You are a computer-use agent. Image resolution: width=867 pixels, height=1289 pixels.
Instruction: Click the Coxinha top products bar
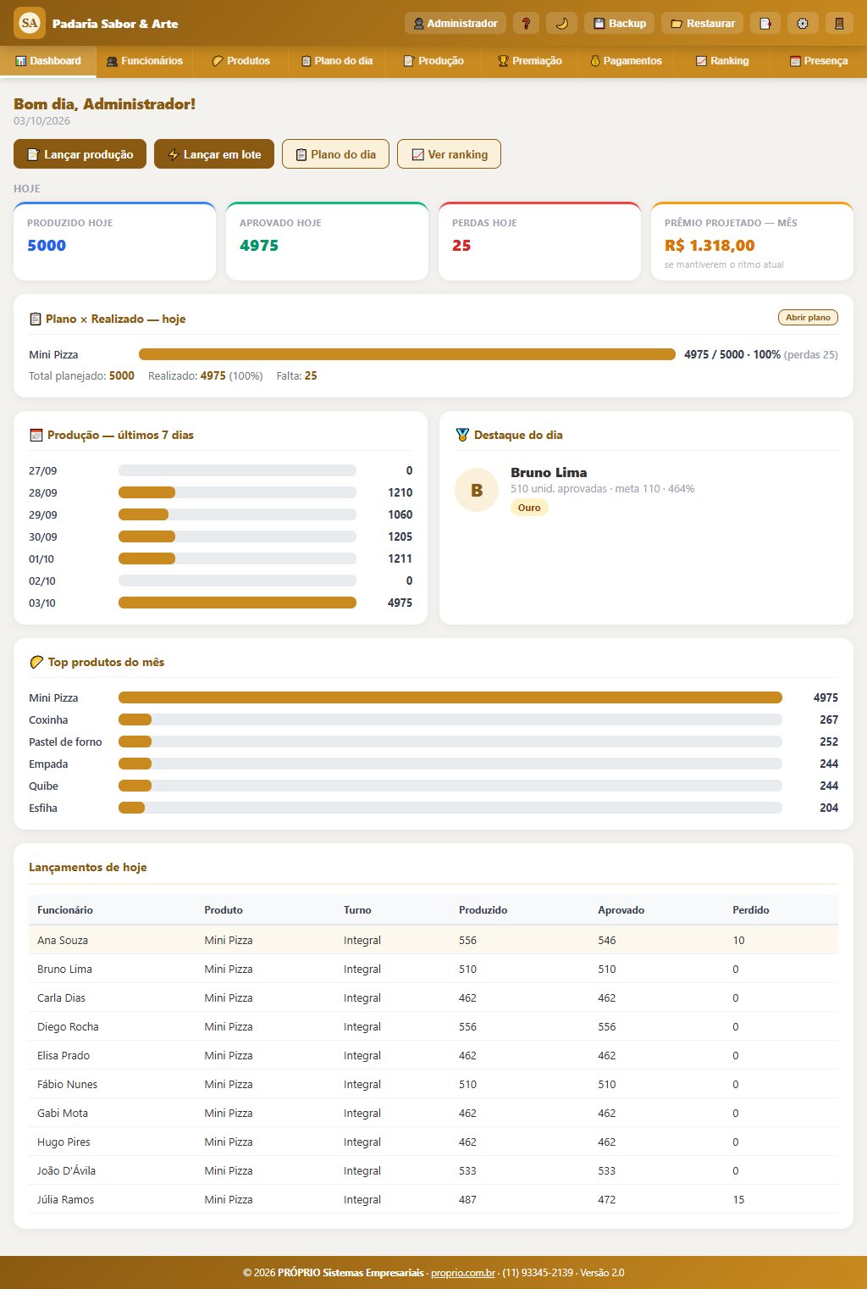click(x=450, y=720)
